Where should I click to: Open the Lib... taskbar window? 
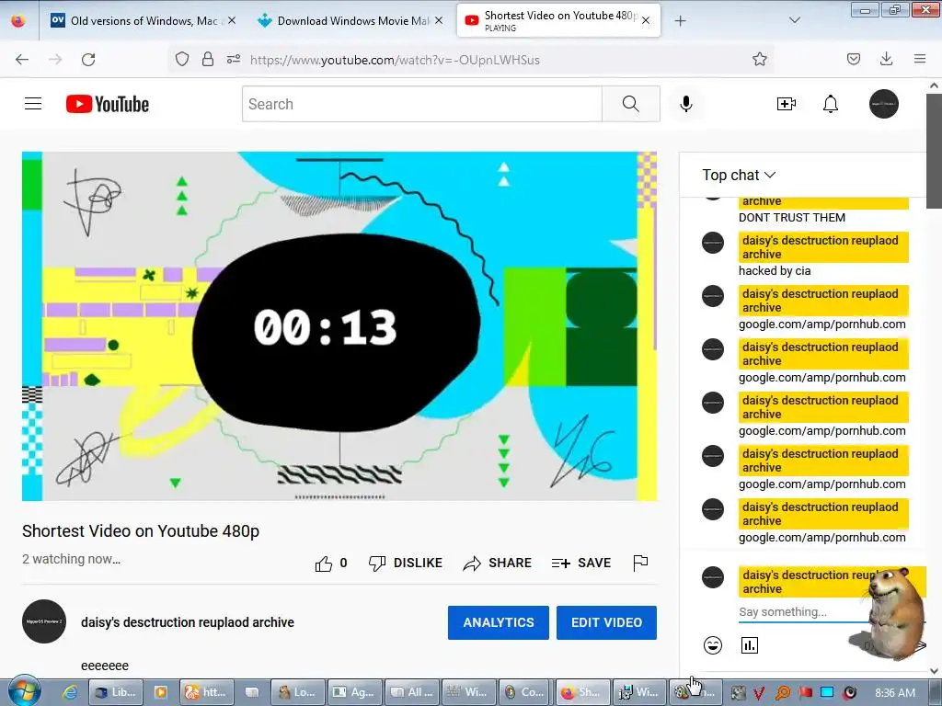(117, 692)
